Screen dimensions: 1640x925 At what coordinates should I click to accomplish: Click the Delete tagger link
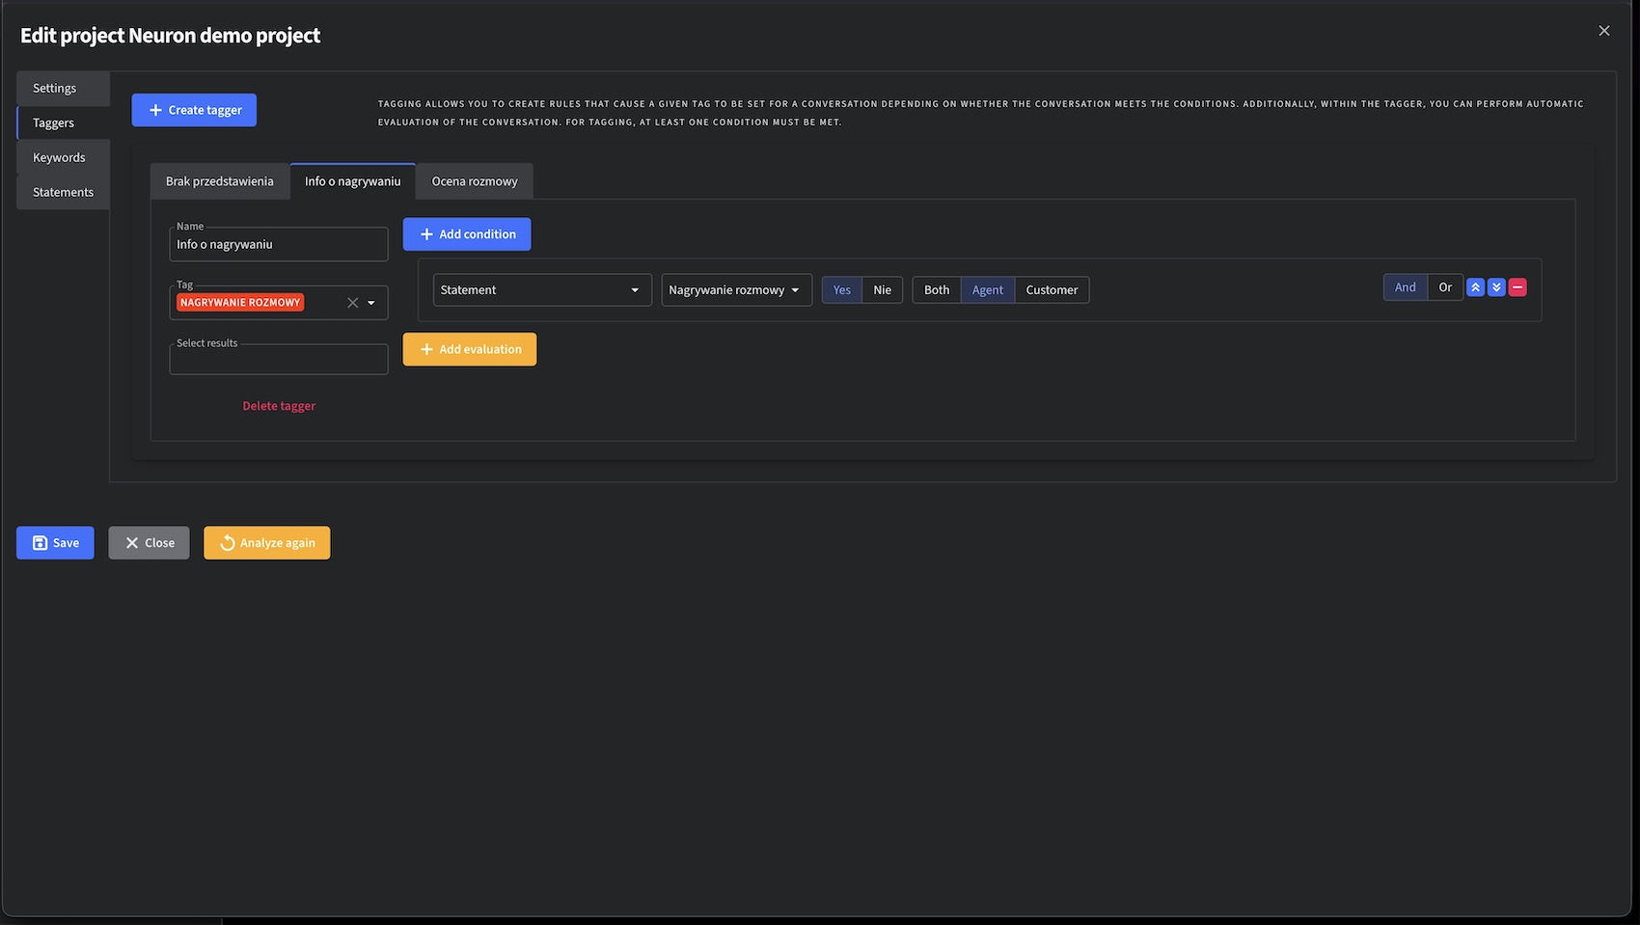click(x=279, y=406)
